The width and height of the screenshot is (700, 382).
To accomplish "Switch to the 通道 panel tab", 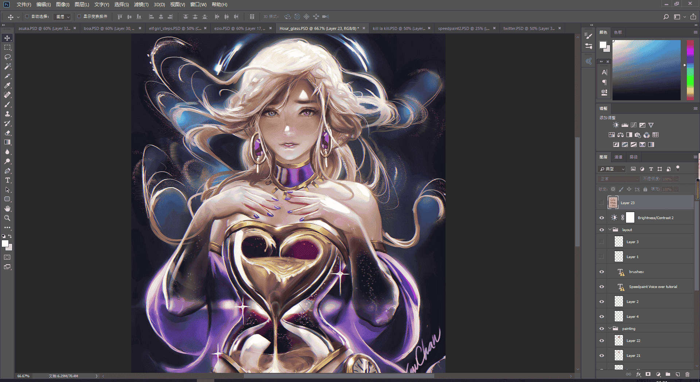I will [x=618, y=157].
